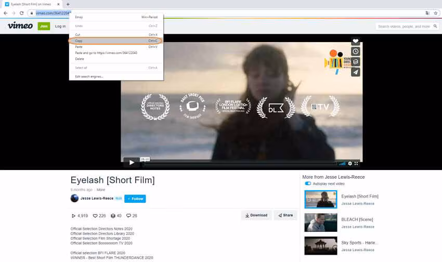The image size is (442, 262).
Task: Like the video with the heart icon
Action: pos(356,41)
